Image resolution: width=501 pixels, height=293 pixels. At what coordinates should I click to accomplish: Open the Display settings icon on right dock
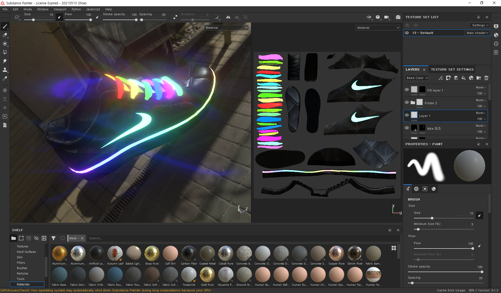(x=496, y=26)
